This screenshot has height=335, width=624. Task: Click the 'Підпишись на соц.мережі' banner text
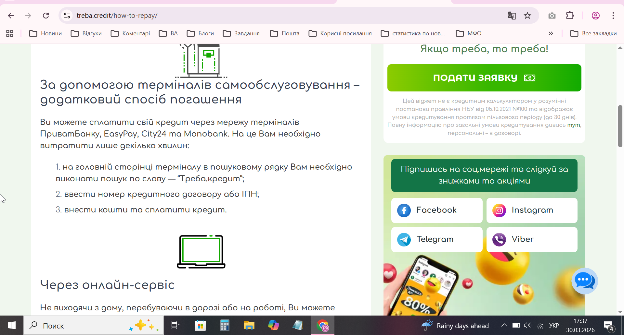(484, 175)
